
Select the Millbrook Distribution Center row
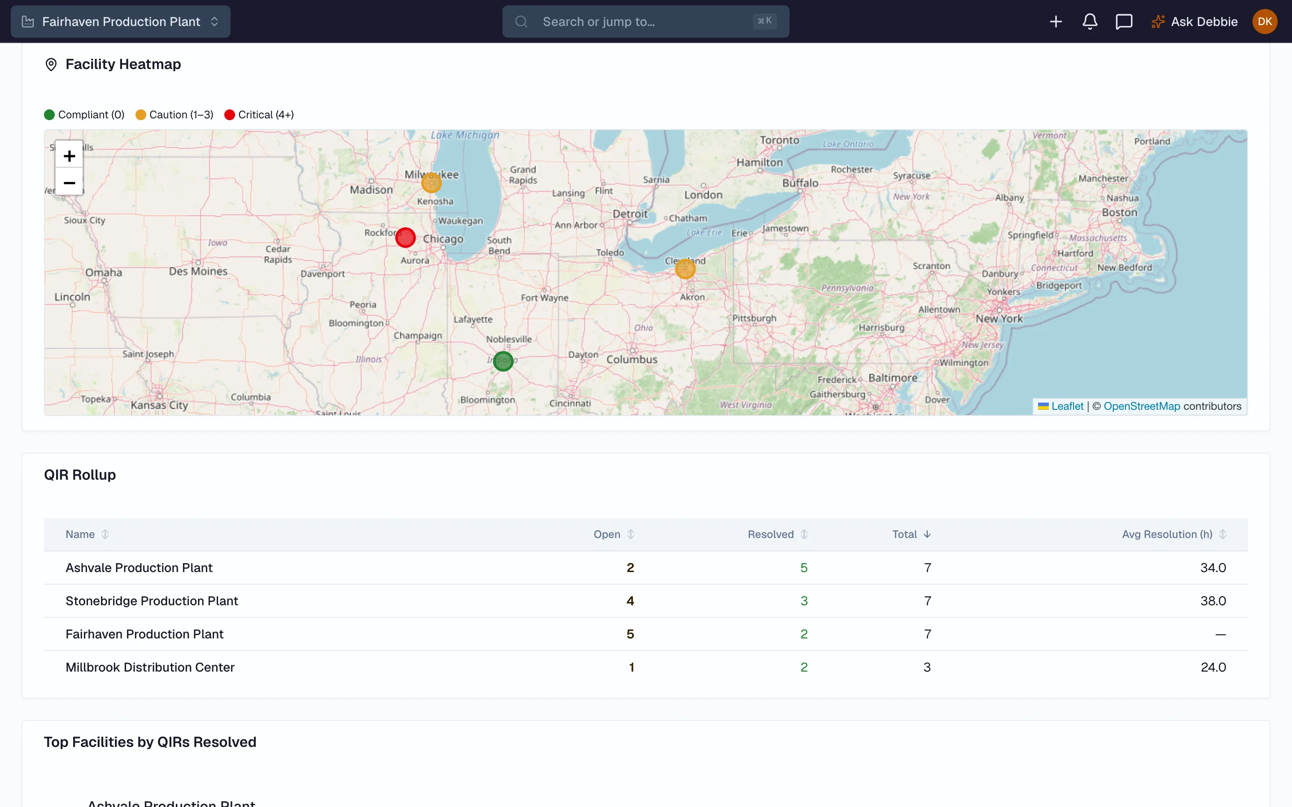coord(646,667)
